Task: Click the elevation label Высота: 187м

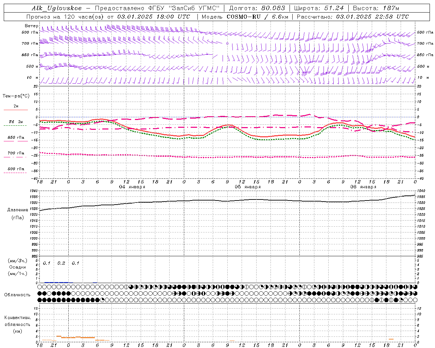Action: (376, 8)
